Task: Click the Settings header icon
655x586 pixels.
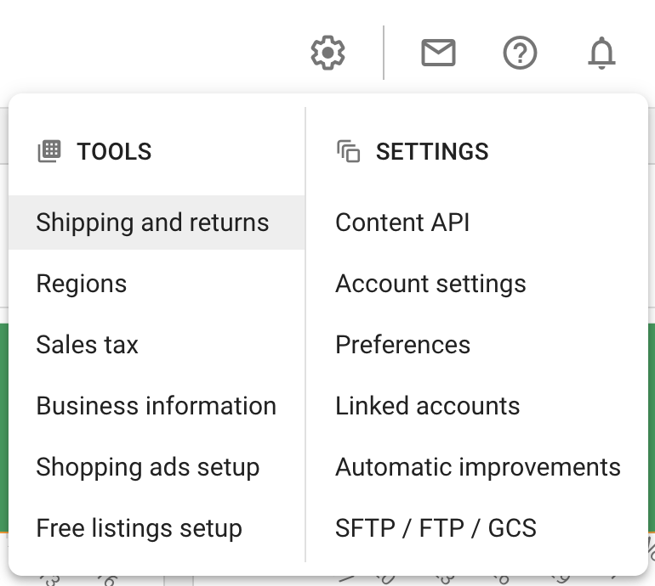Action: [349, 151]
